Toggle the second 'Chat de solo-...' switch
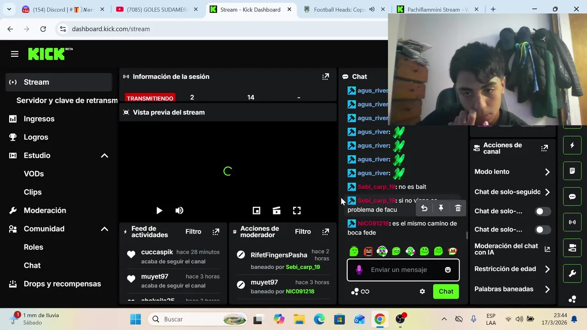Image resolution: width=587 pixels, height=330 pixels. (543, 230)
